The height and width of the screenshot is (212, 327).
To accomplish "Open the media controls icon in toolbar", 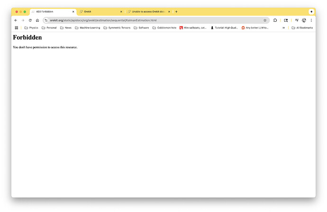I will [297, 20].
